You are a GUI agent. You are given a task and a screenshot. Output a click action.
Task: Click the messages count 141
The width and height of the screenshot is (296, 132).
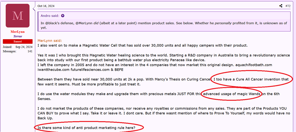tap(30, 51)
